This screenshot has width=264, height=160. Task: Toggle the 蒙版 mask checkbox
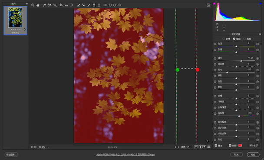230,145
